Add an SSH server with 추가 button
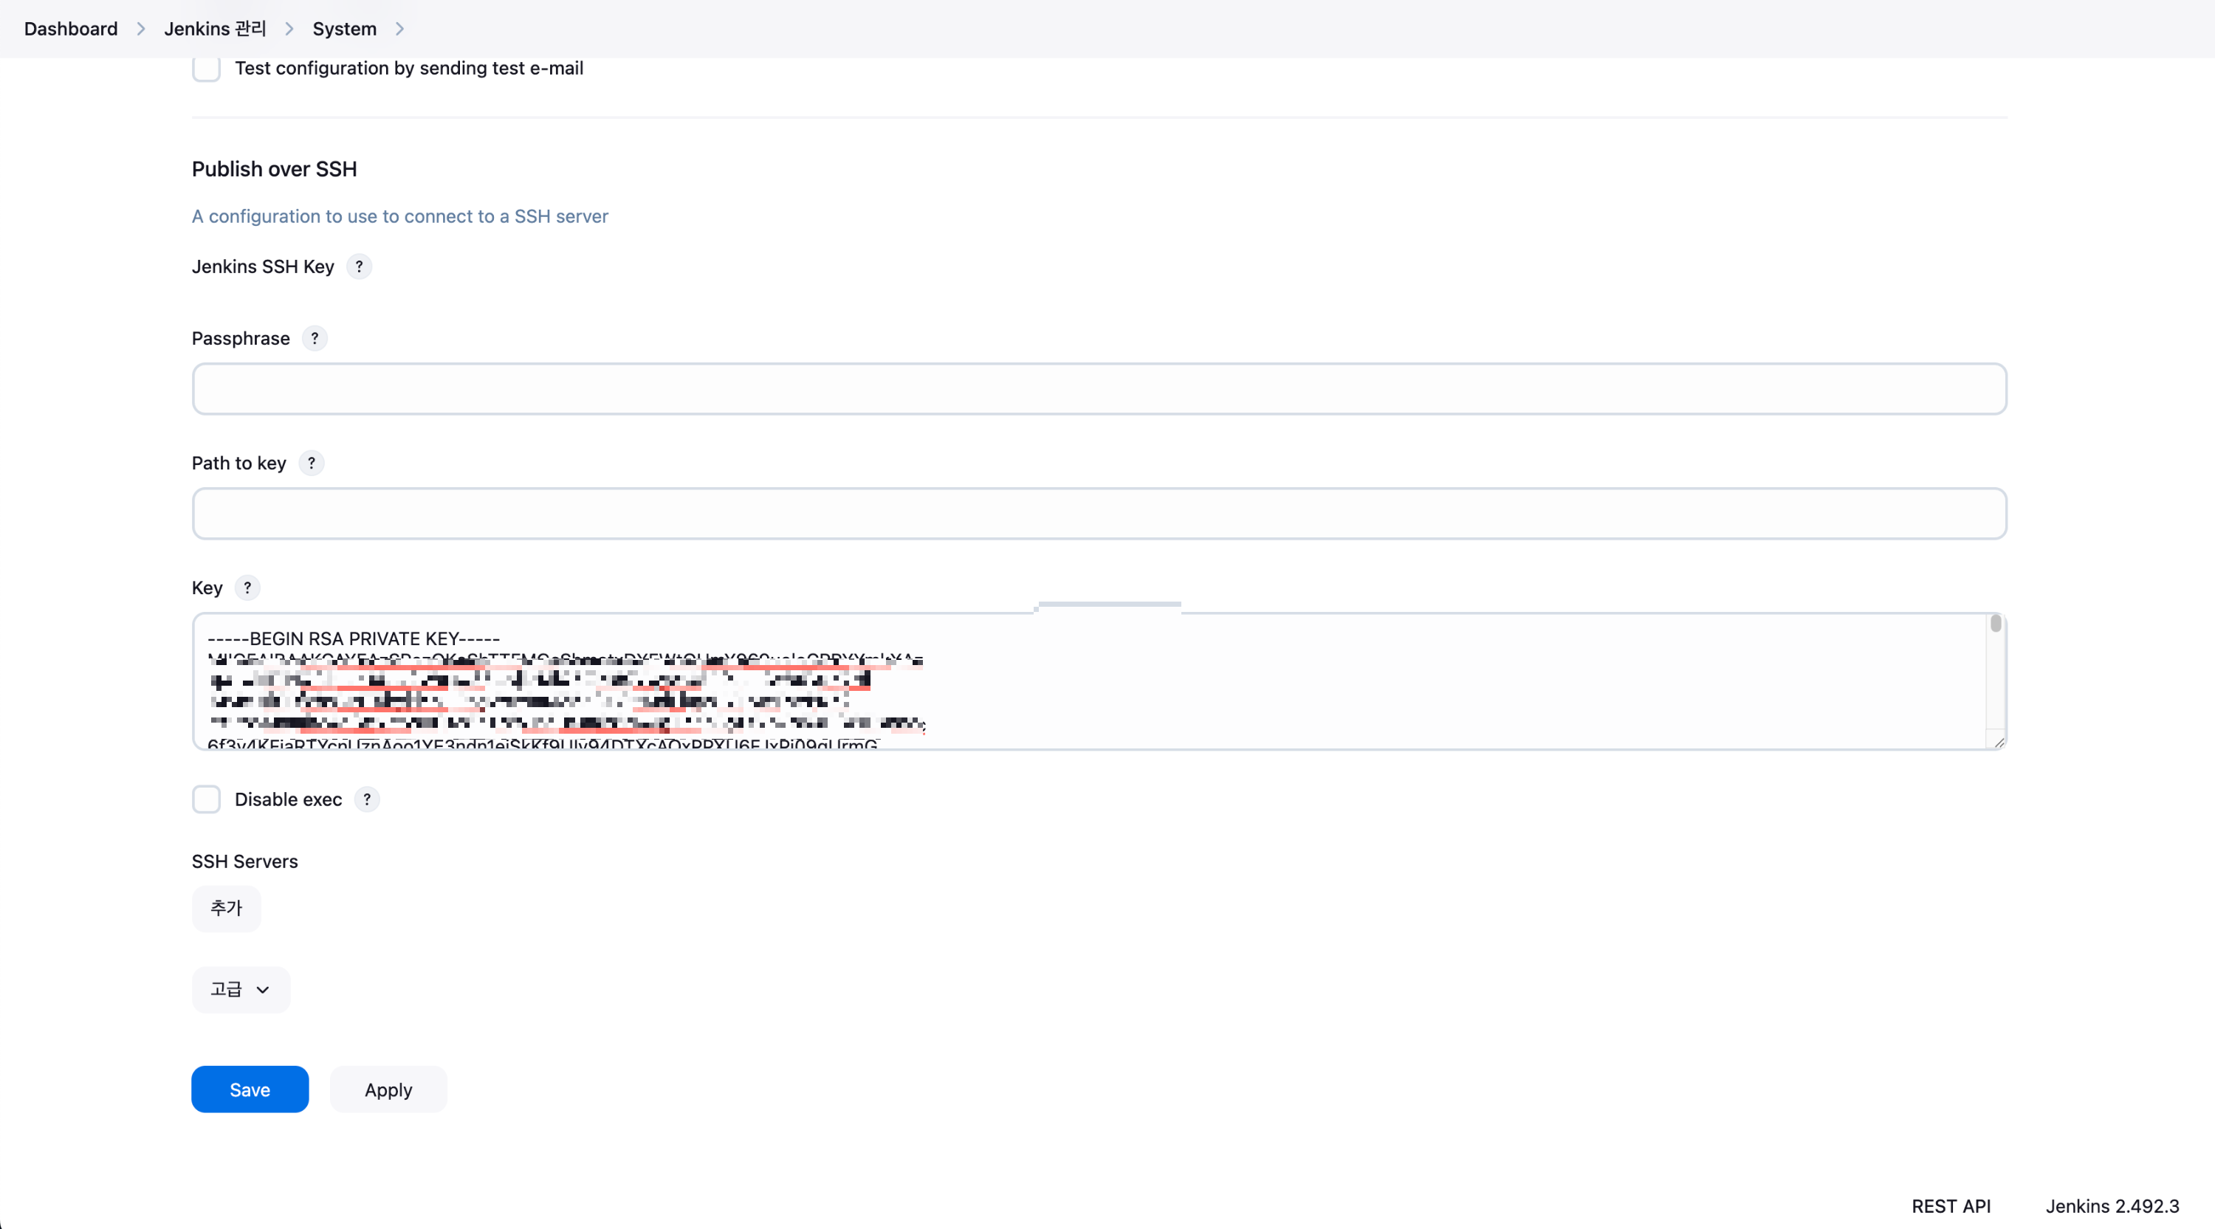Screen dimensions: 2215x1229 226,909
